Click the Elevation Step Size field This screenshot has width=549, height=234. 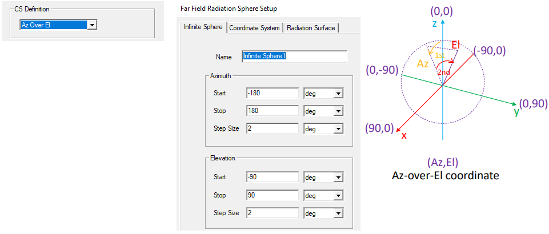(x=273, y=212)
